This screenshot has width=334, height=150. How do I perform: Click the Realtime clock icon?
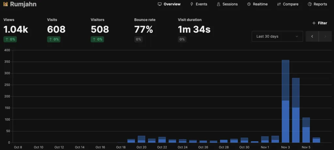249,4
